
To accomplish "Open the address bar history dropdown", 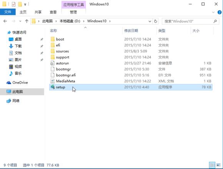I will tap(150, 21).
